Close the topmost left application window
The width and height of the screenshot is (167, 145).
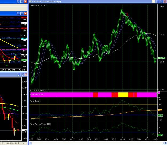[x=25, y=2]
